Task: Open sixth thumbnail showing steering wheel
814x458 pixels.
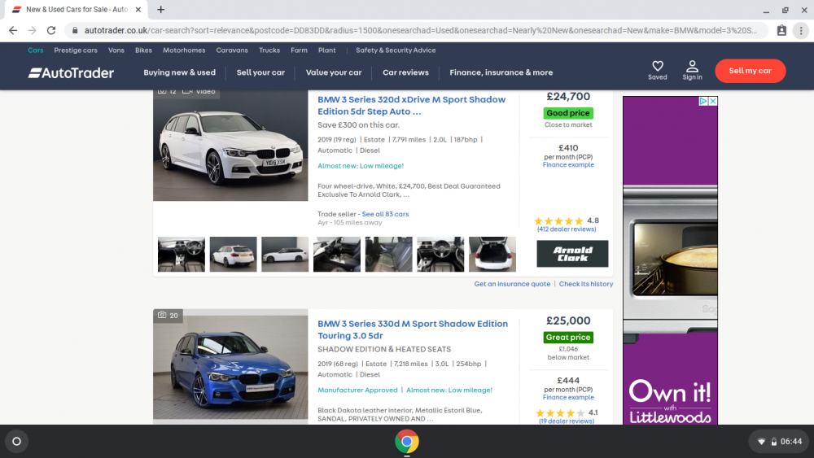Action: (x=440, y=254)
